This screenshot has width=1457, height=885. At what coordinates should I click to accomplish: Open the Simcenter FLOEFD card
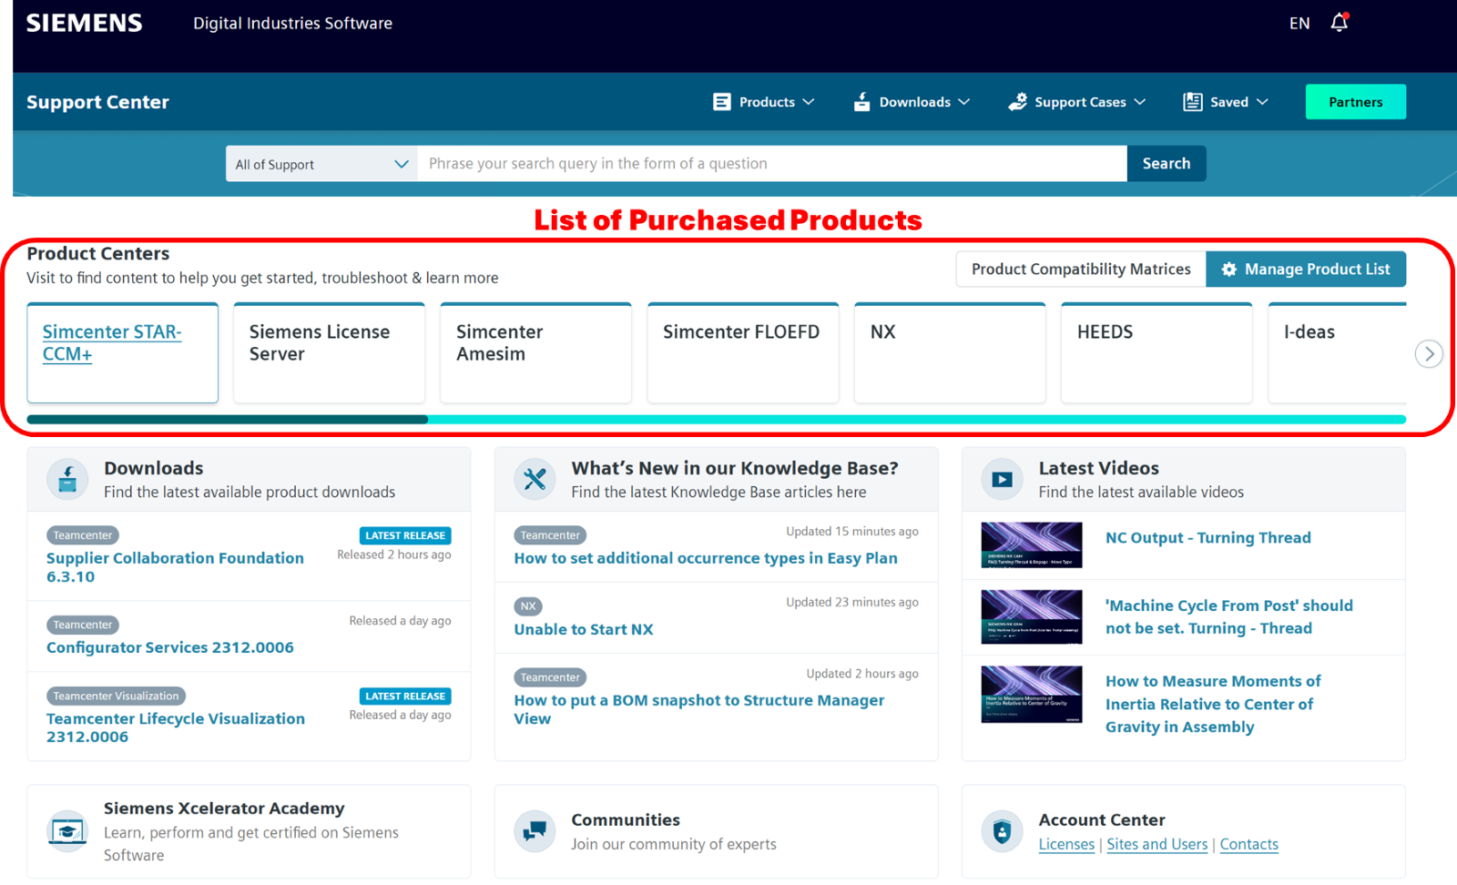pyautogui.click(x=743, y=352)
